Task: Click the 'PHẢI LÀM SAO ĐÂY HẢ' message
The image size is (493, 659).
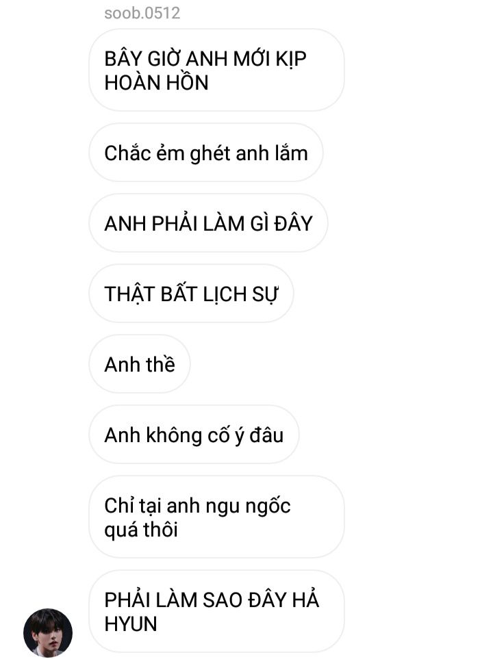Action: coord(216,612)
